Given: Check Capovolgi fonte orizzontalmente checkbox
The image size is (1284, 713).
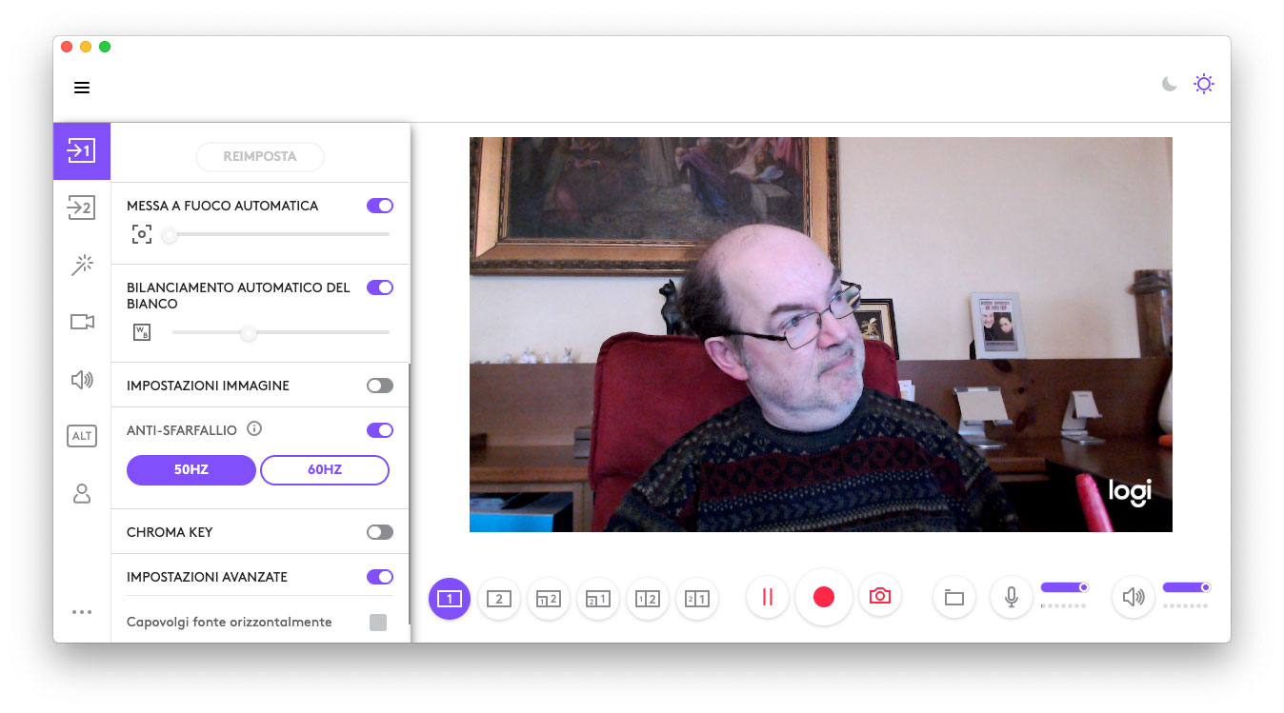Looking at the screenshot, I should 378,623.
